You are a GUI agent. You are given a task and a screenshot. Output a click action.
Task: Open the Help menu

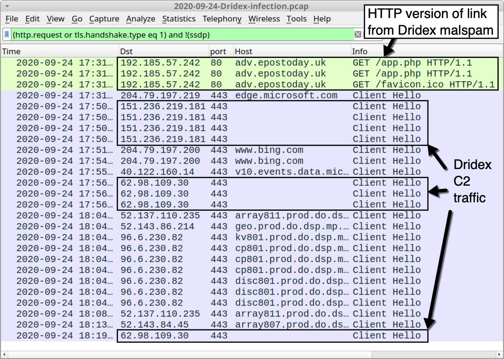(322, 19)
